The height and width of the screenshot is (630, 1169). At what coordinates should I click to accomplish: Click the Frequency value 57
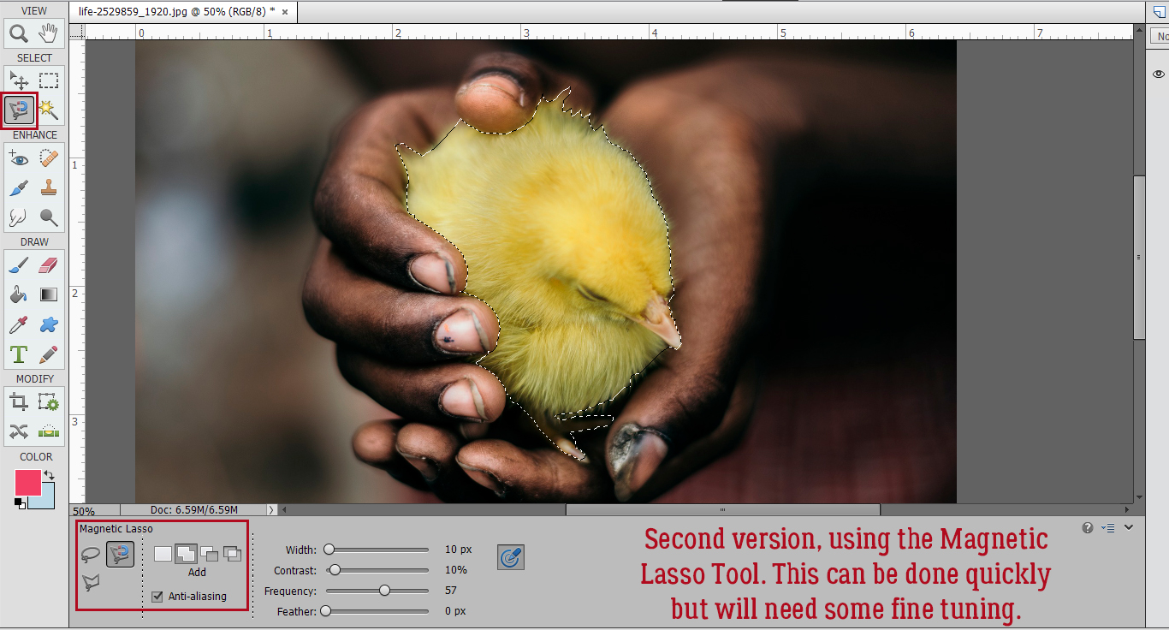pos(451,591)
